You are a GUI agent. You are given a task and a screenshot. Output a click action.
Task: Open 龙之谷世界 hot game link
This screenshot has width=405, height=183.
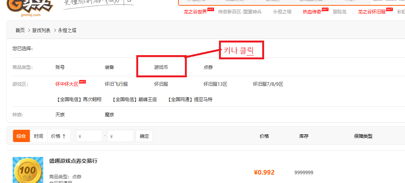click(x=195, y=12)
